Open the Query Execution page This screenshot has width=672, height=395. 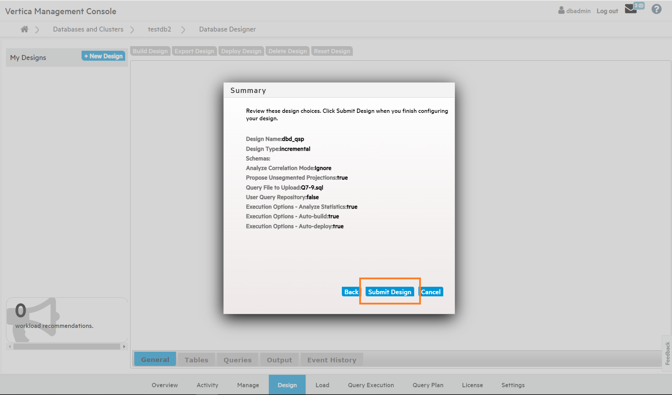click(371, 385)
